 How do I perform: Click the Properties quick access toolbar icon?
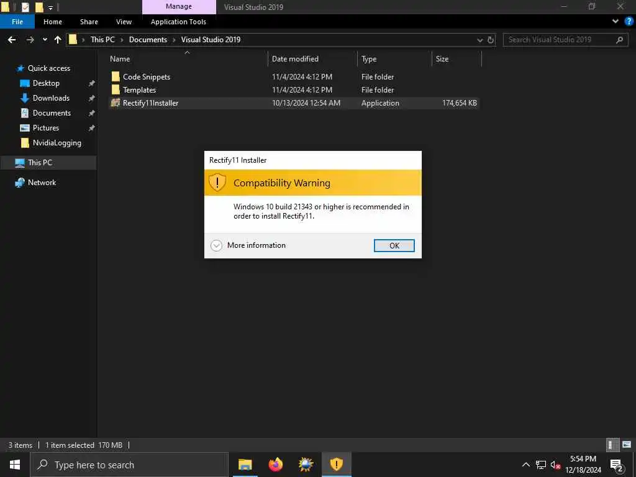coord(25,7)
